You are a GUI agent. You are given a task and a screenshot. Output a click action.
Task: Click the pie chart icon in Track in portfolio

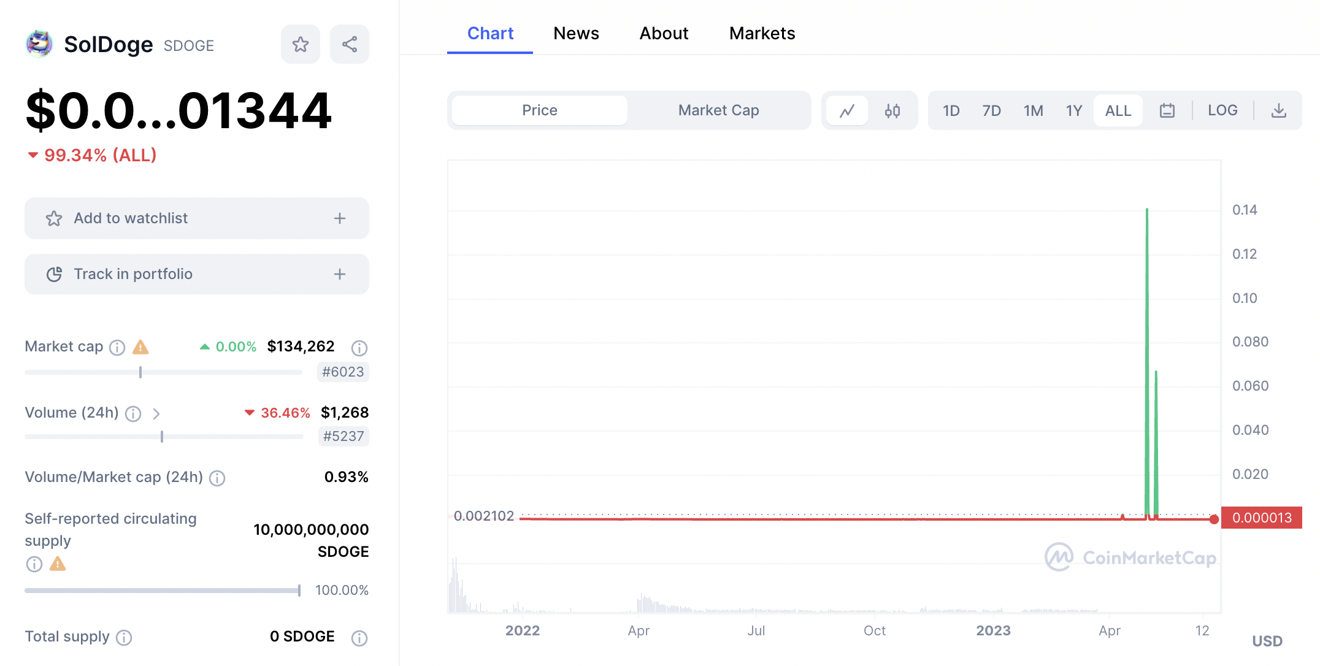(54, 274)
